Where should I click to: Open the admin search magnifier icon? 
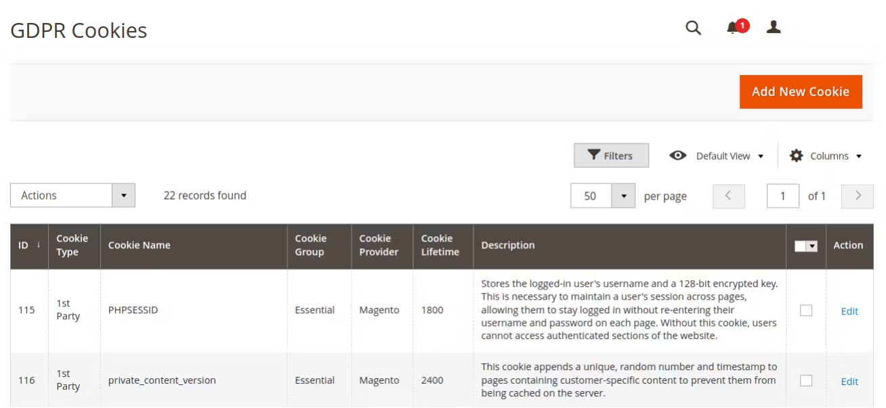click(692, 28)
